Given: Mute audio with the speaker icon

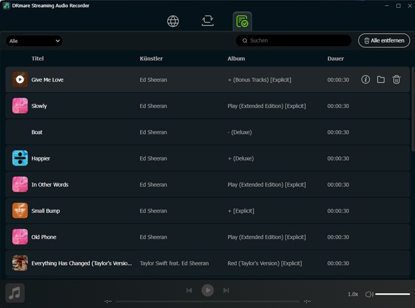Looking at the screenshot, I should 369,294.
